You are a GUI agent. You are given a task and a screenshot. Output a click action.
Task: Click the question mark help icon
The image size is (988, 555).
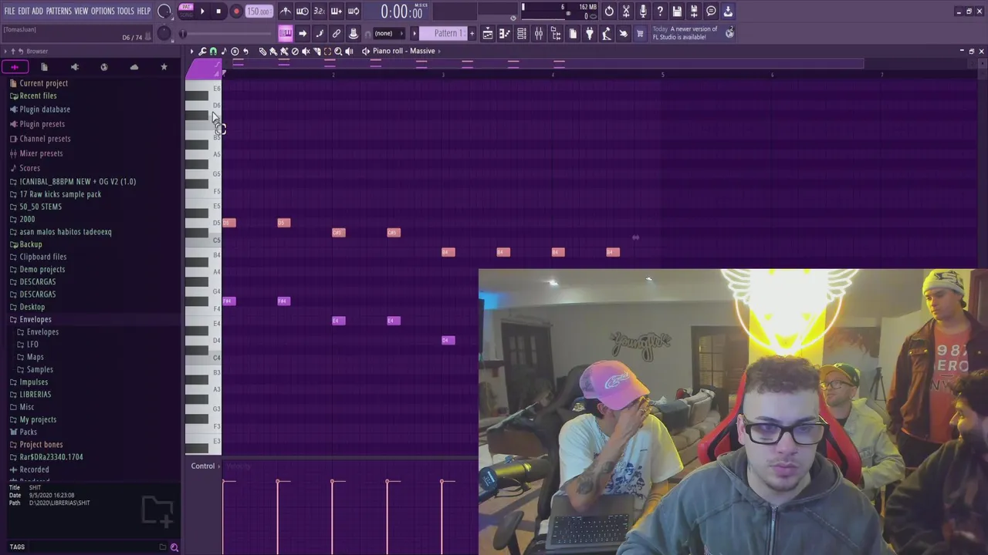tap(660, 11)
